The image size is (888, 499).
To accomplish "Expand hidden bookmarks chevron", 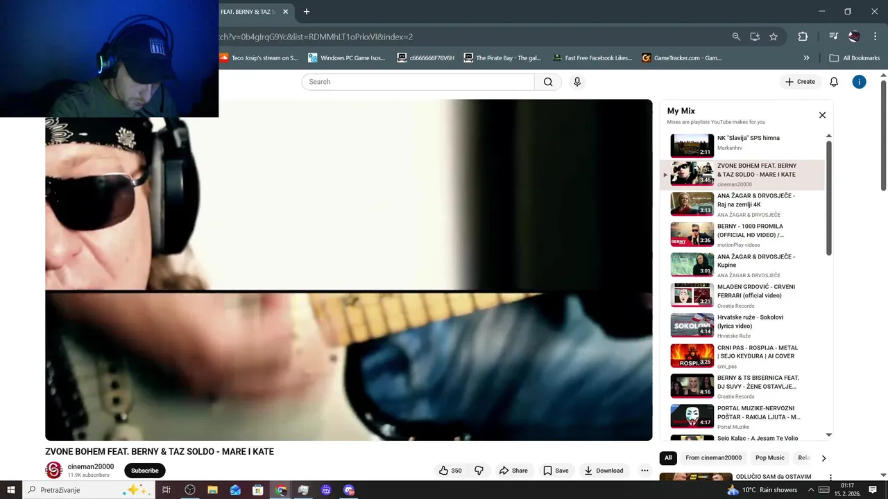I will point(806,58).
